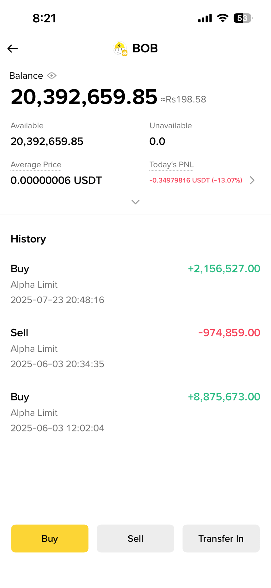Tap the cellular signal bars icon
The width and height of the screenshot is (271, 588).
(x=205, y=18)
